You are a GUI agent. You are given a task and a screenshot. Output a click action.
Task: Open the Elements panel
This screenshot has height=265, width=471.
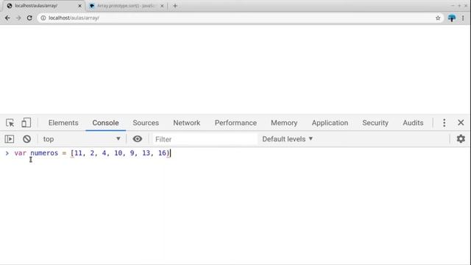click(x=63, y=123)
